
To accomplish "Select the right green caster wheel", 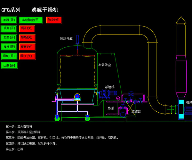I will [87, 118].
